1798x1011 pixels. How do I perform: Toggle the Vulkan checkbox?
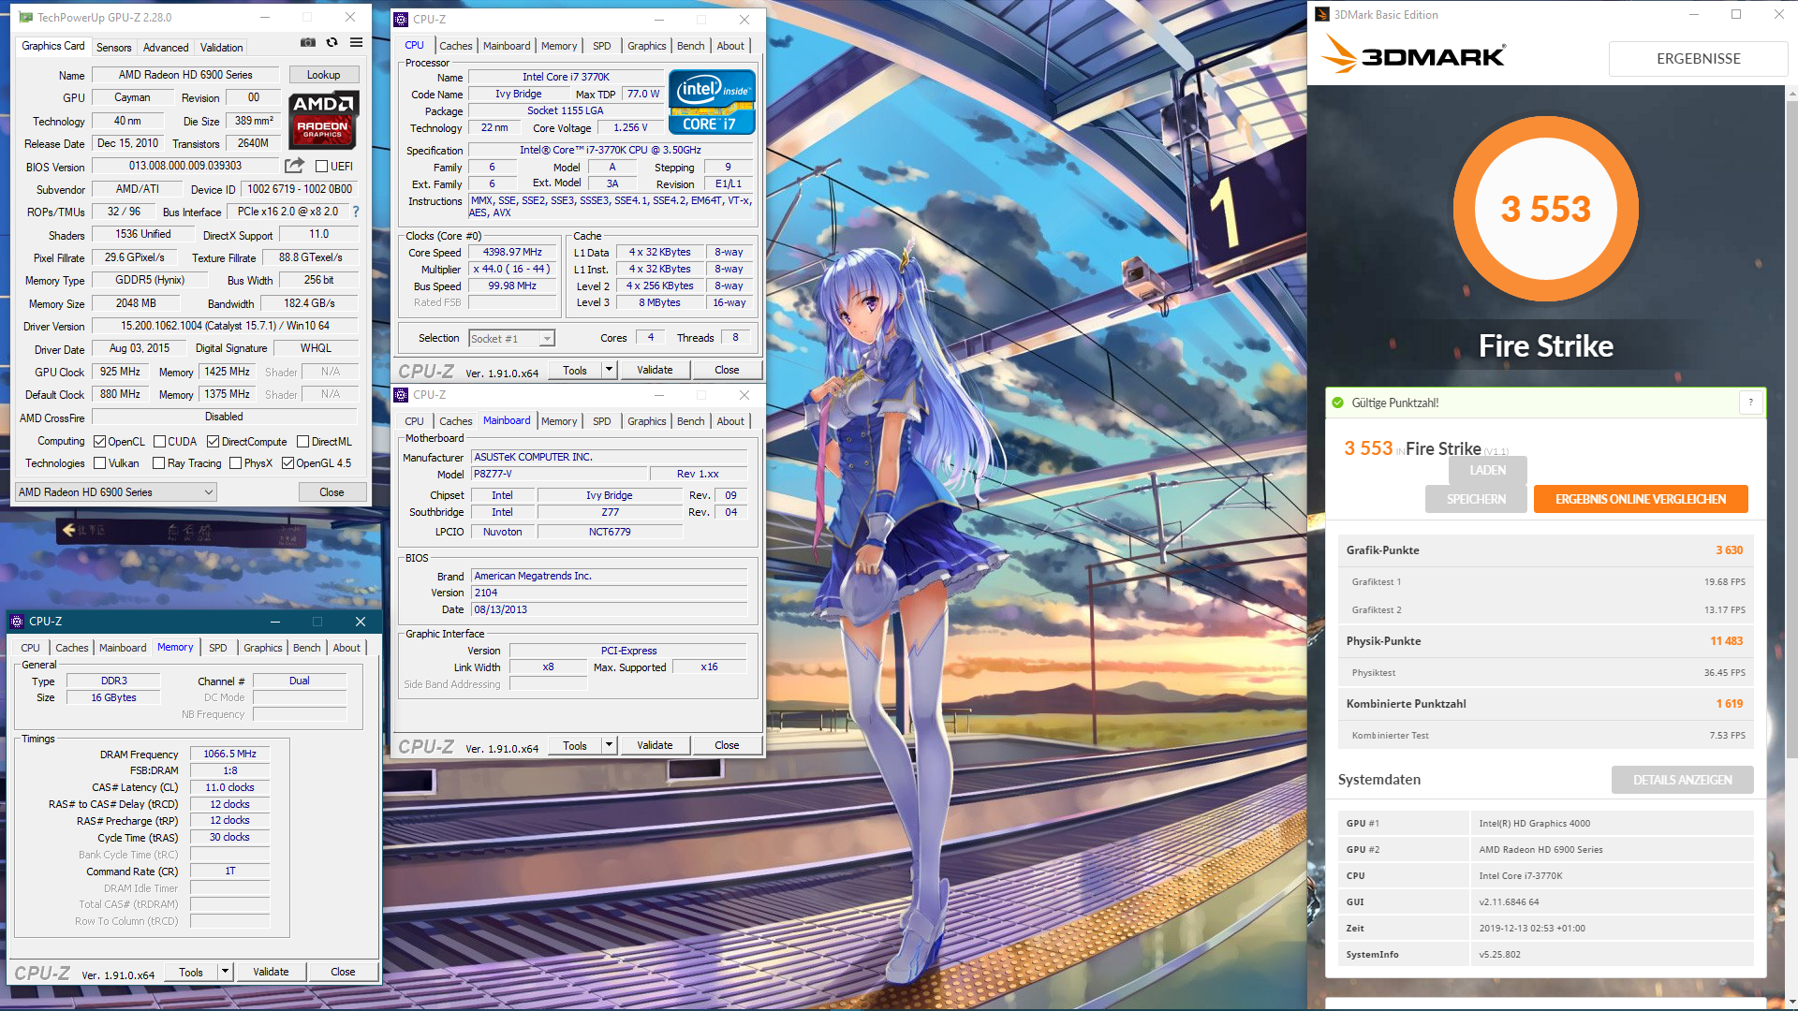[x=99, y=463]
